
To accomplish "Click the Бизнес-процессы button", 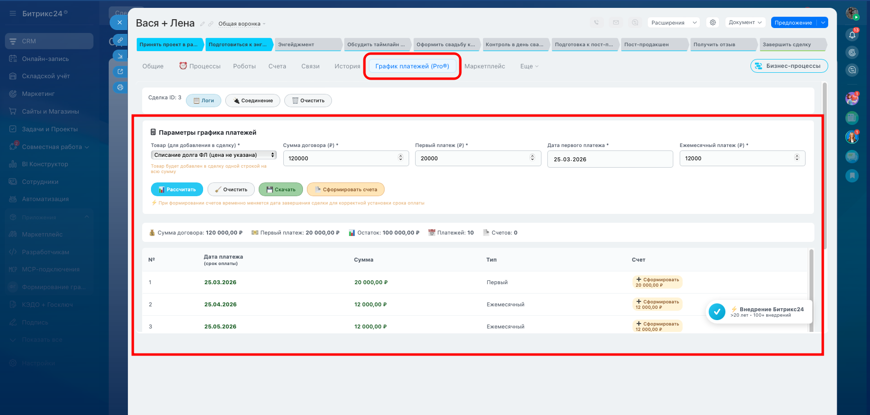I will [789, 66].
